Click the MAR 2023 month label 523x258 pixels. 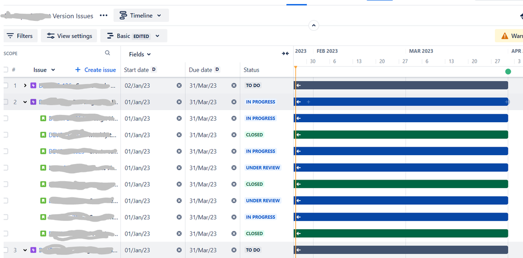pos(421,51)
